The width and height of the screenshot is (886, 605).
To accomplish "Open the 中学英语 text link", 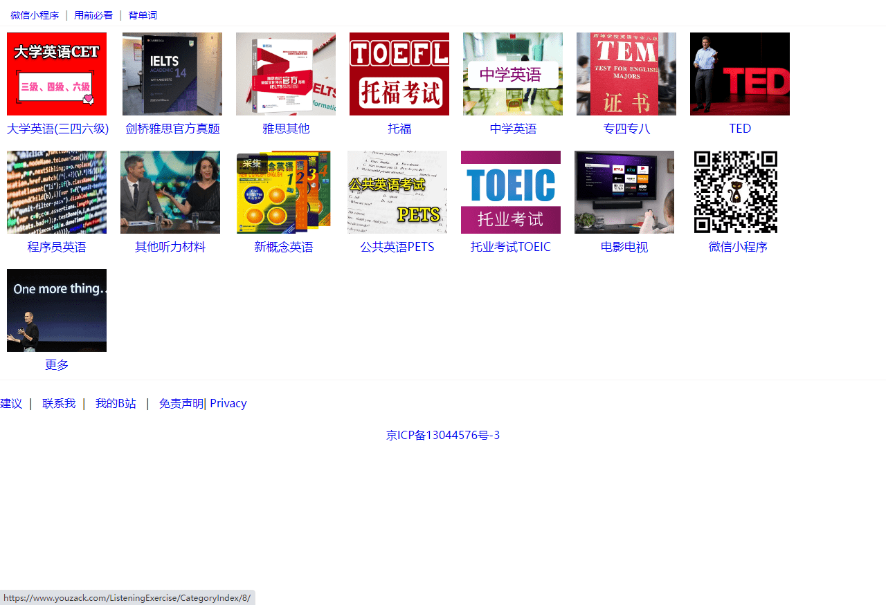I will tap(513, 129).
